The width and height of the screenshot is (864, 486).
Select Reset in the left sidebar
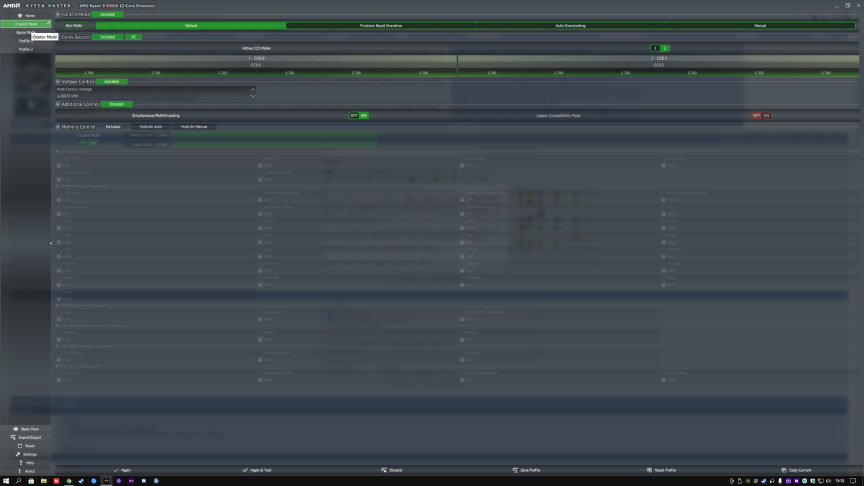[x=27, y=446]
